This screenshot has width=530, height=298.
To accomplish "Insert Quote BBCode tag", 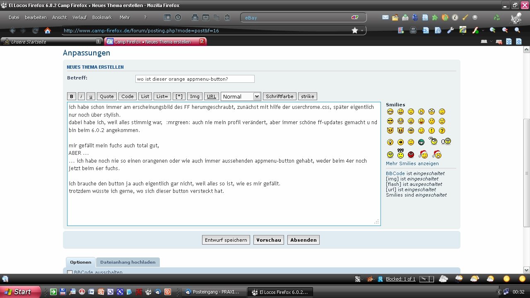I will click(107, 96).
